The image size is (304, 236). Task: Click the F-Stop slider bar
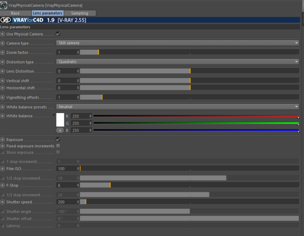click(x=190, y=185)
